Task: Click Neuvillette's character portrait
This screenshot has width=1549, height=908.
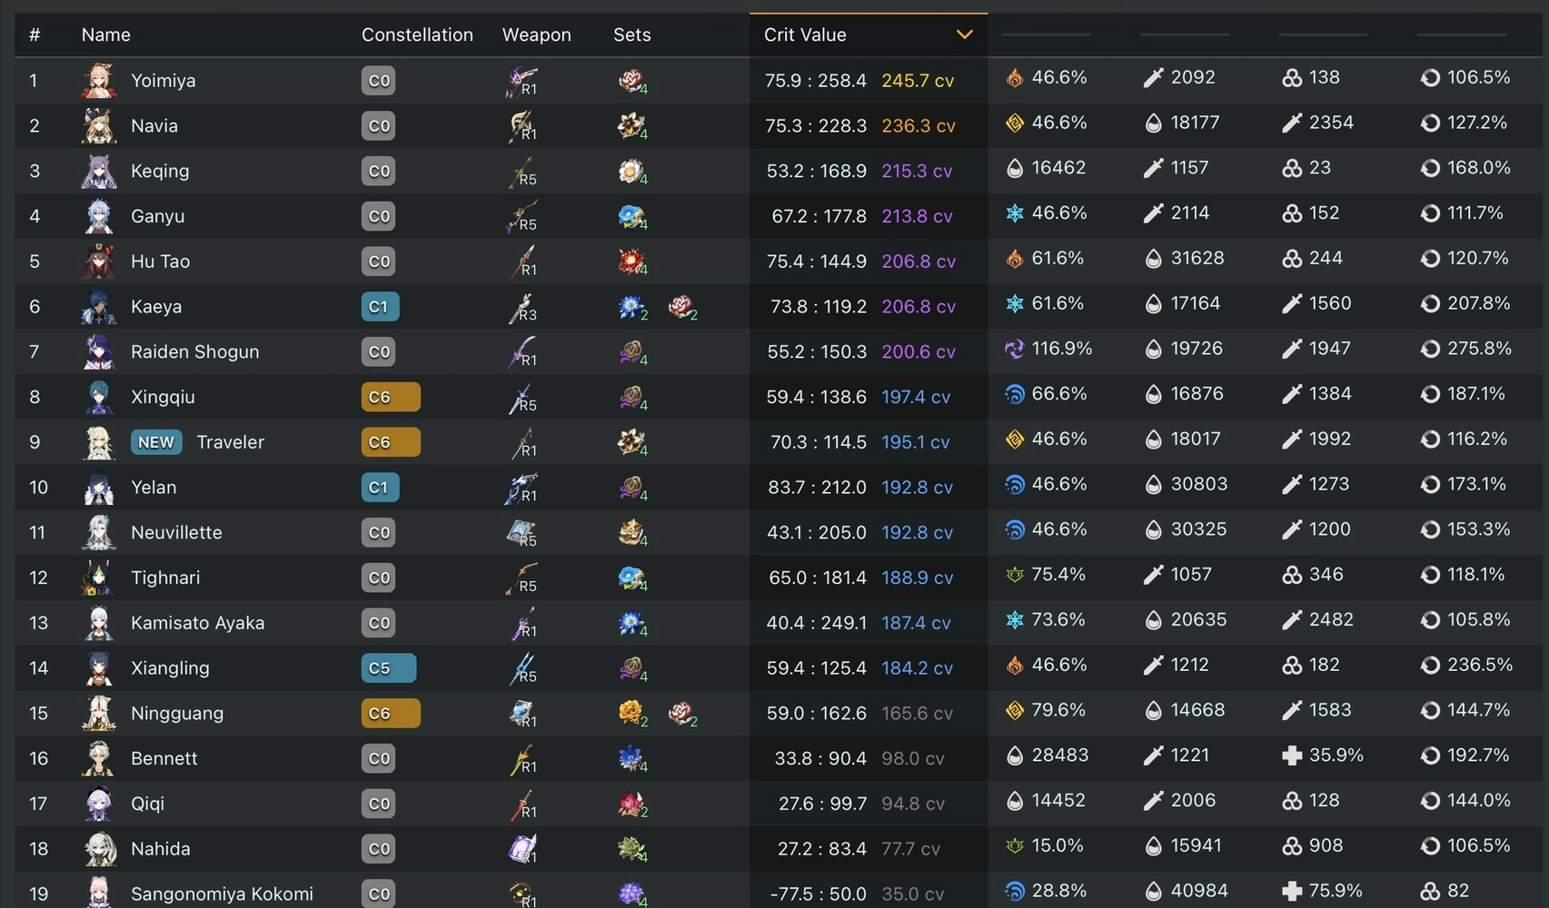Action: 99,533
